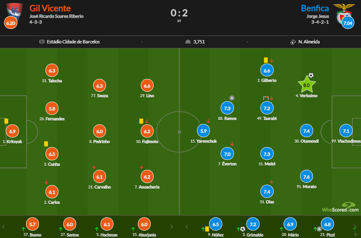Click the stadium icon beside Estádio Cidade de Barcelos

point(42,42)
